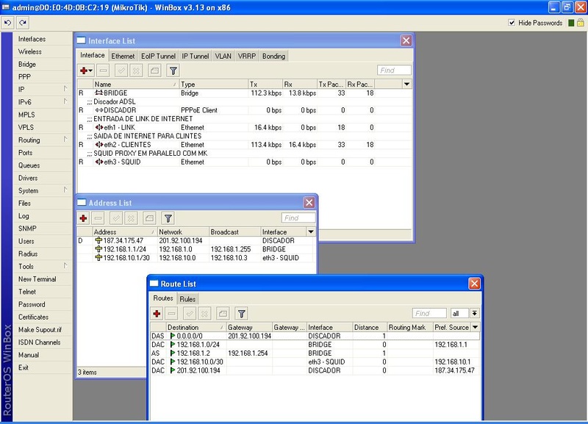Screen dimensions: 588x424
Task: Click the Find field in Route List
Action: [429, 313]
